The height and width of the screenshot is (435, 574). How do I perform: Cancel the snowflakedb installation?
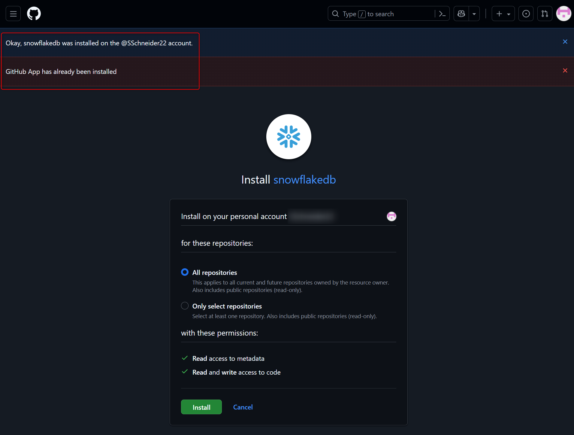tap(243, 407)
